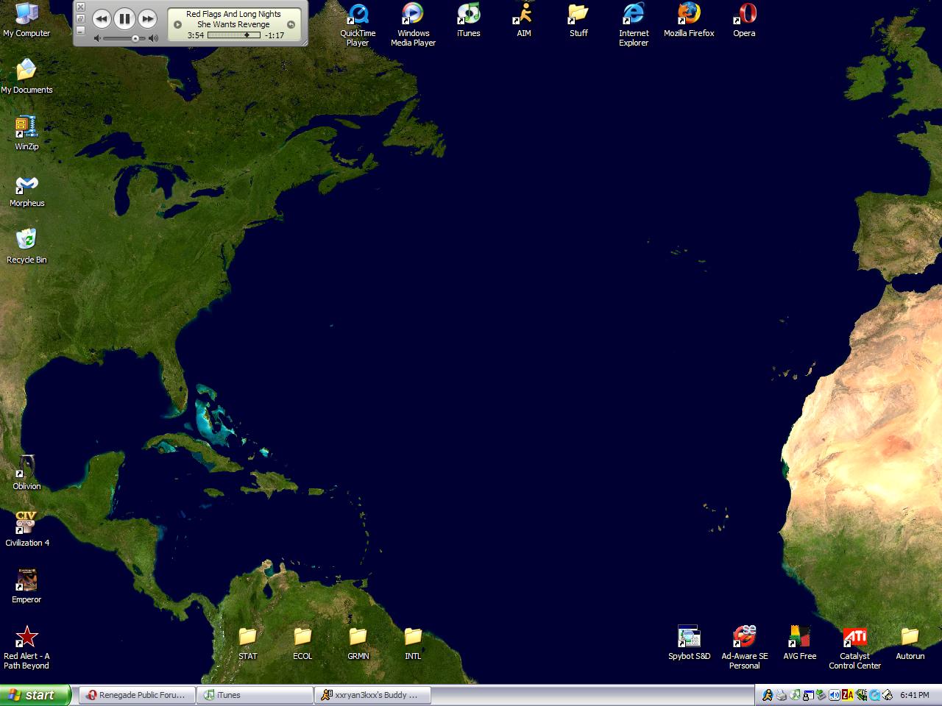This screenshot has height=706, width=942.
Task: Switch to the Buddy List taskbar window
Action: pyautogui.click(x=372, y=695)
